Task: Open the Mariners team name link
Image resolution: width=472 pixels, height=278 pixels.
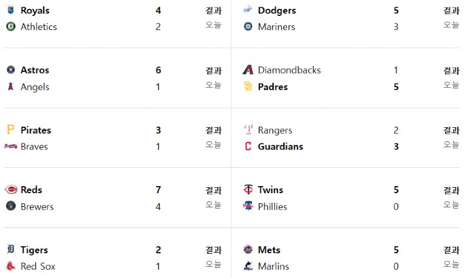Action: coord(276,27)
